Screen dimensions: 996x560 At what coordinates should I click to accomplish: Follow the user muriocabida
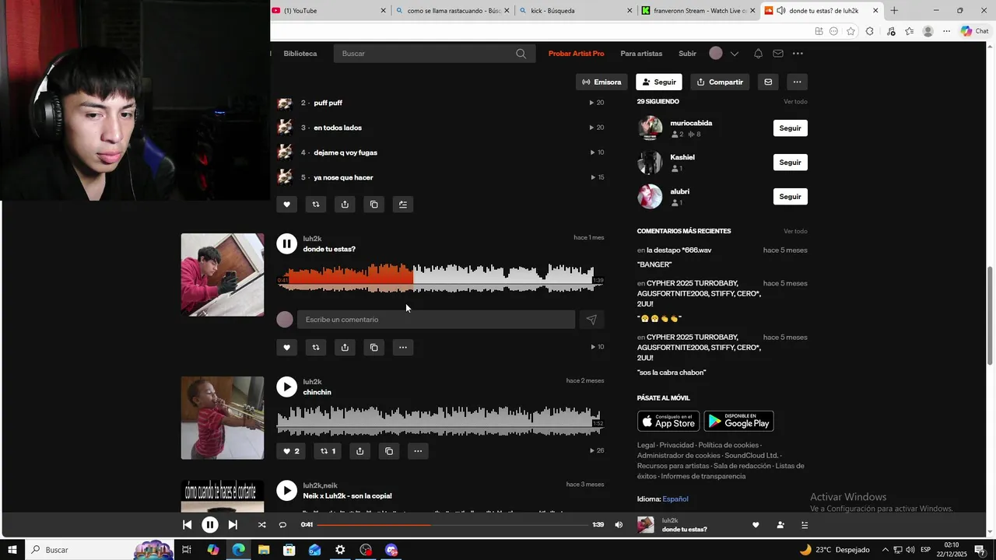(790, 128)
